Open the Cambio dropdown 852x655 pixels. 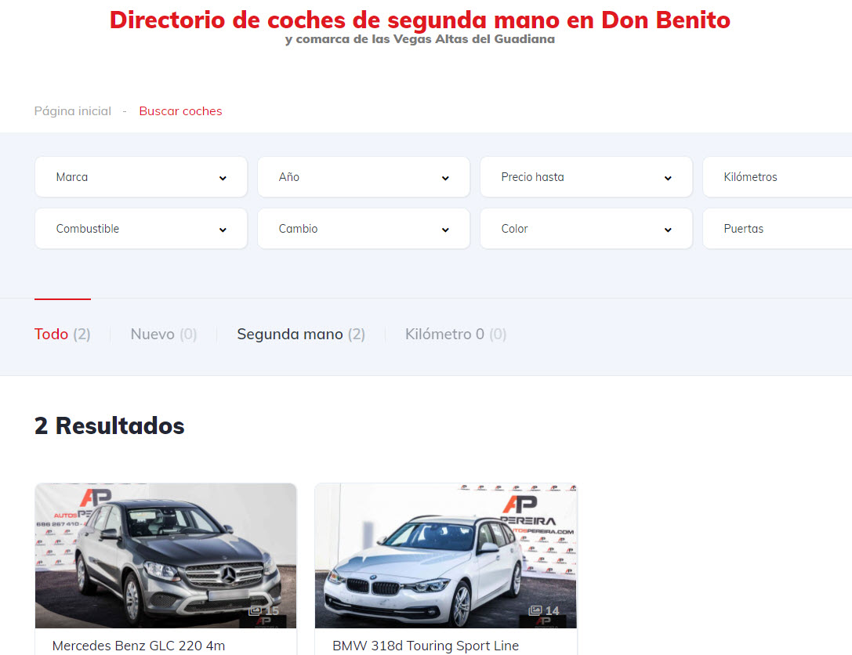coord(364,229)
